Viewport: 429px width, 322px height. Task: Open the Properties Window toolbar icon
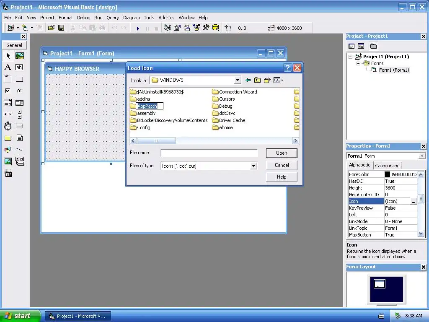click(x=177, y=28)
